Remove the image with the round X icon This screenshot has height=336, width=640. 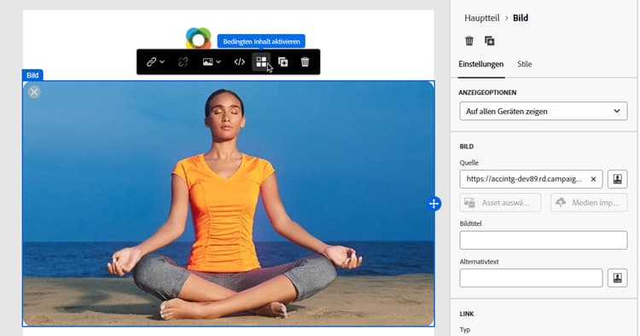34,92
